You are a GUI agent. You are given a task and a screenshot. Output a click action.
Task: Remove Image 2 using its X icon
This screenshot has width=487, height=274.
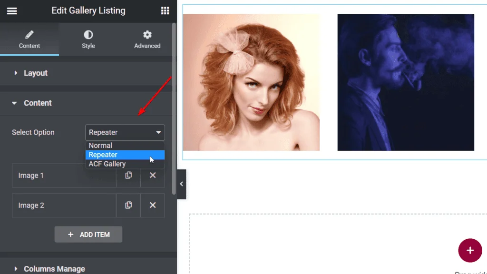coord(152,205)
